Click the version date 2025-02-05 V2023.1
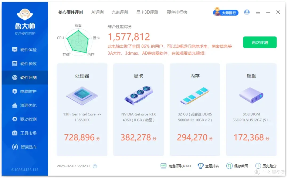The height and width of the screenshot is (178, 288). click(74, 166)
